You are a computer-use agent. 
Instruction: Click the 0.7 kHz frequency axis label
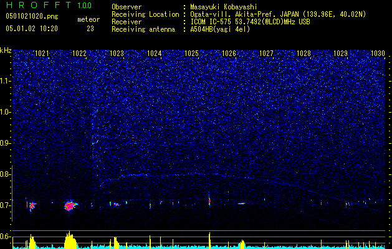coord(6,205)
